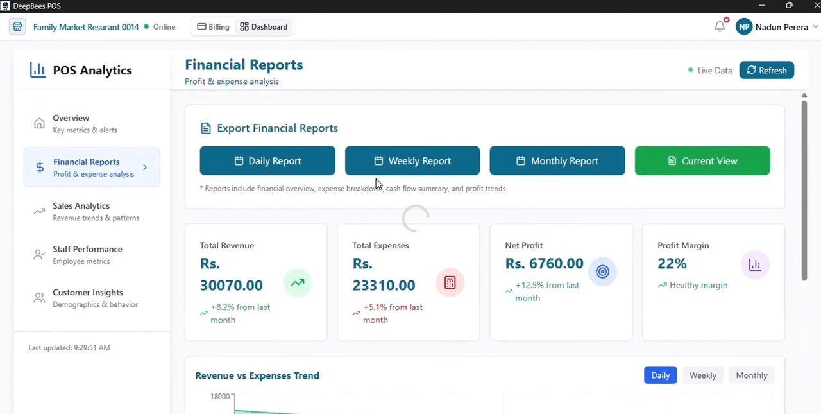Export the Daily Report
Screen dimensions: 821x414
click(x=267, y=160)
